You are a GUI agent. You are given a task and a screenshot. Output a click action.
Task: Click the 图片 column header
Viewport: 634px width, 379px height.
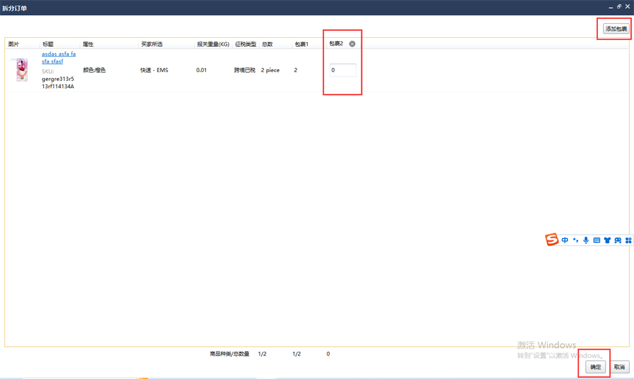point(13,44)
